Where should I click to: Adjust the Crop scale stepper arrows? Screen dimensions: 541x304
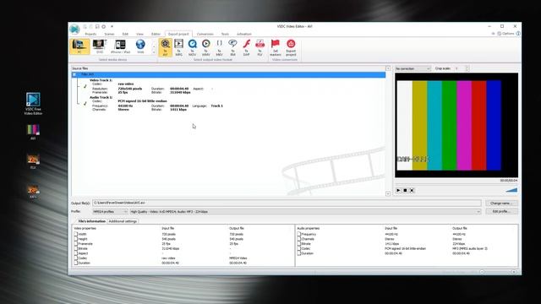(467, 68)
